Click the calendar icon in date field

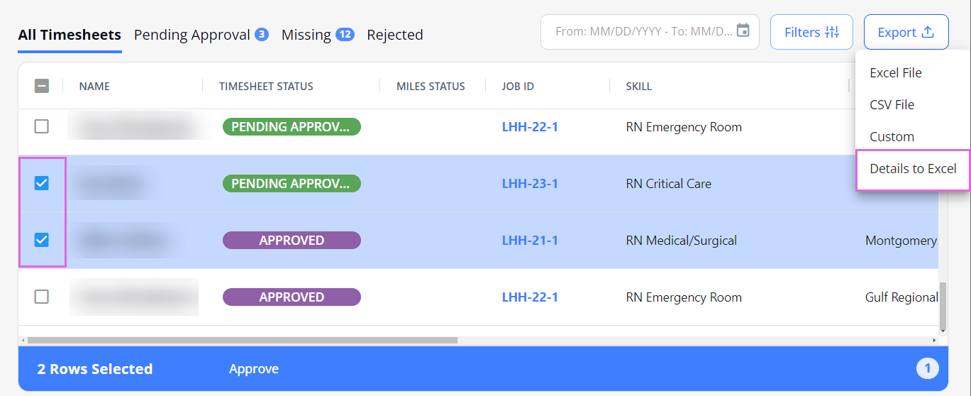743,31
